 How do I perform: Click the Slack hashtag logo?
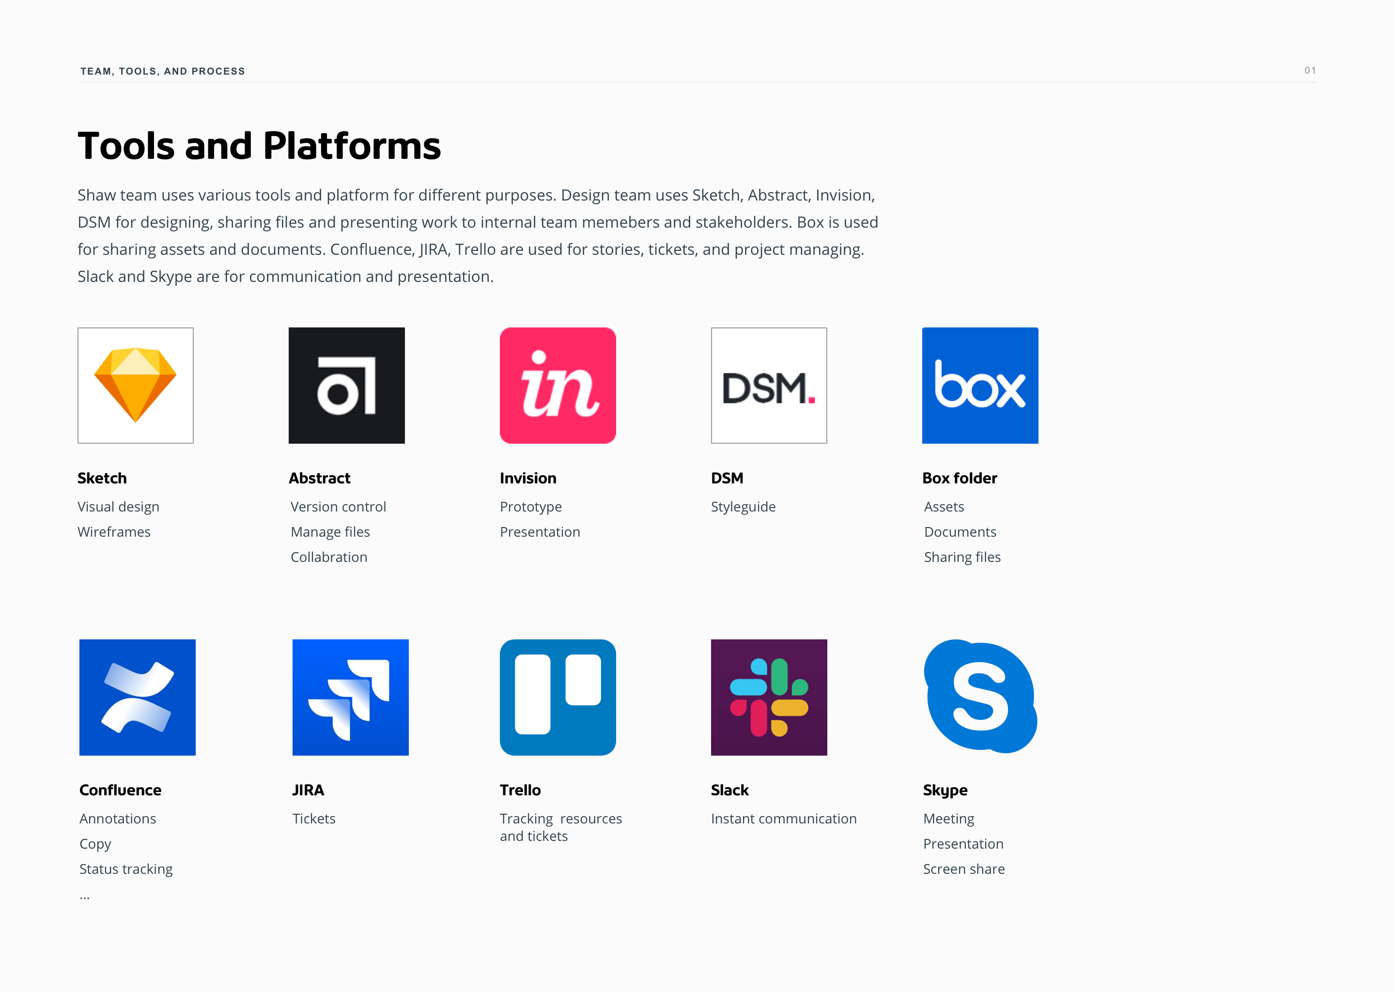pos(769,697)
